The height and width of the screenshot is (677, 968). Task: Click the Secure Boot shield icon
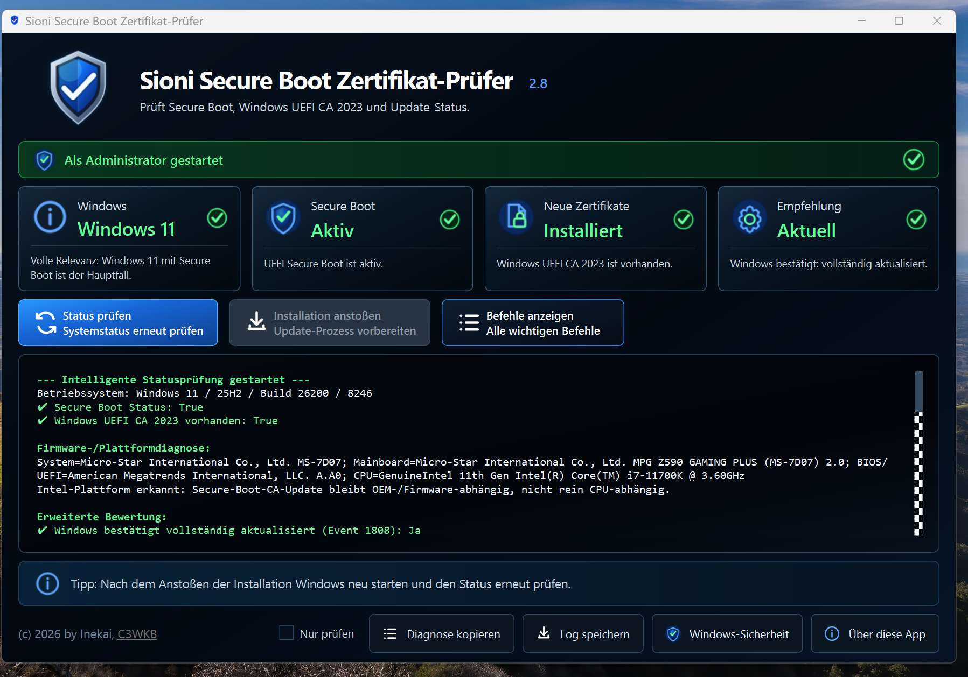point(283,218)
